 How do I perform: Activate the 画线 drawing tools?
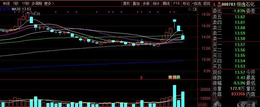point(166,3)
